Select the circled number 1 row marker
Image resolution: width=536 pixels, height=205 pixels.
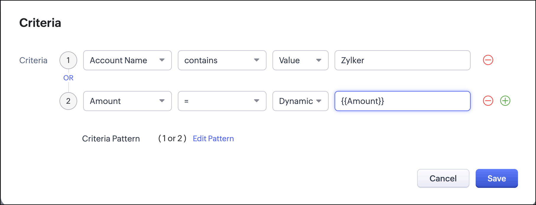[68, 60]
